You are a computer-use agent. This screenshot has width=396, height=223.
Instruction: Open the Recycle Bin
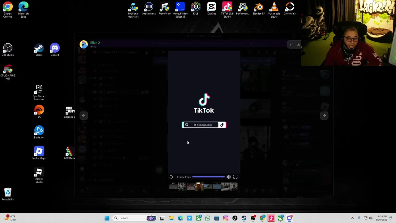8,194
